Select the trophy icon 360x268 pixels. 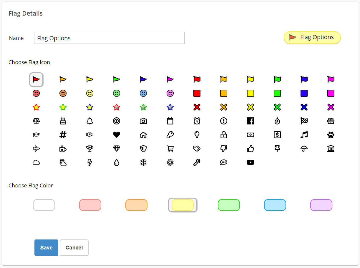point(90,149)
